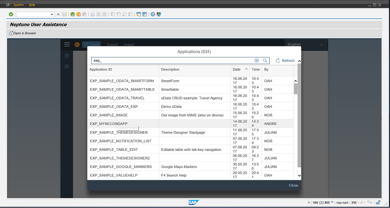
Task: Click the Create New Session icon
Action: 138,14
